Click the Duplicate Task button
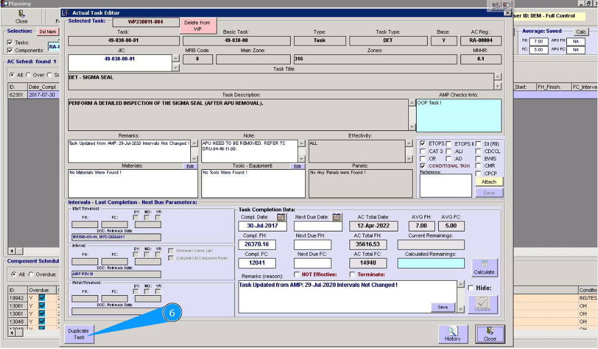 (x=79, y=334)
